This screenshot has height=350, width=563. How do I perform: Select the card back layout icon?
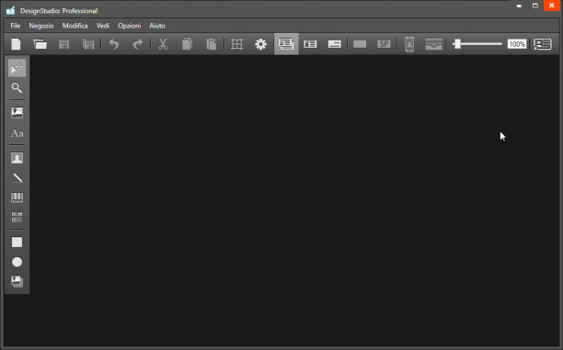[334, 44]
